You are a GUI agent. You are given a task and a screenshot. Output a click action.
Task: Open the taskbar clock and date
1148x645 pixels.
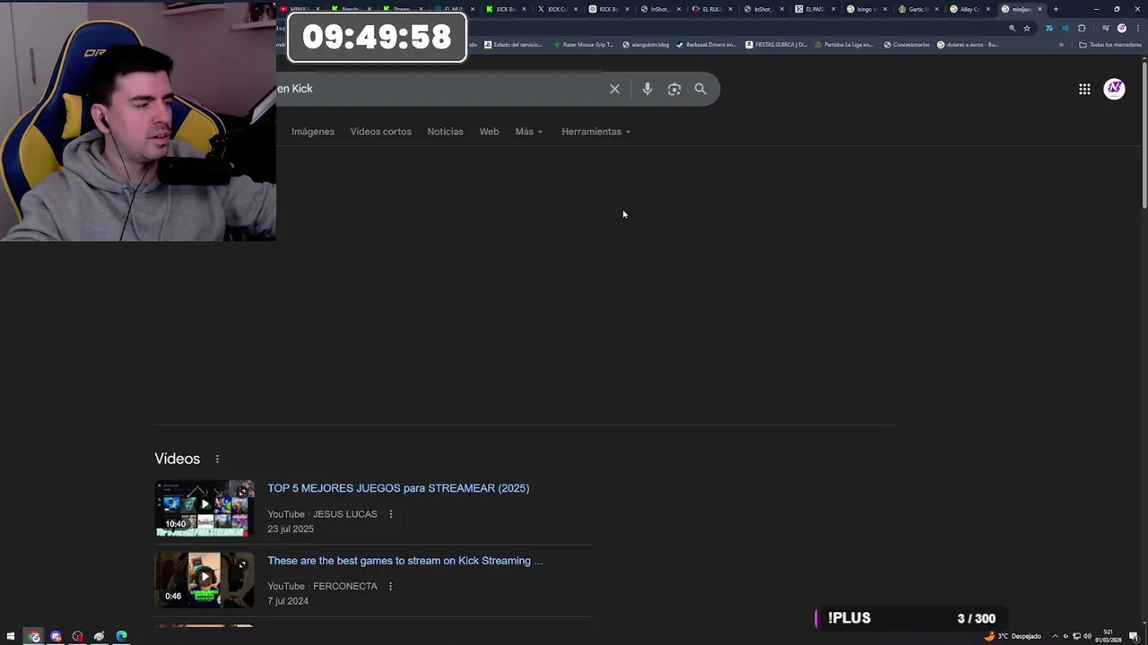pos(1109,636)
